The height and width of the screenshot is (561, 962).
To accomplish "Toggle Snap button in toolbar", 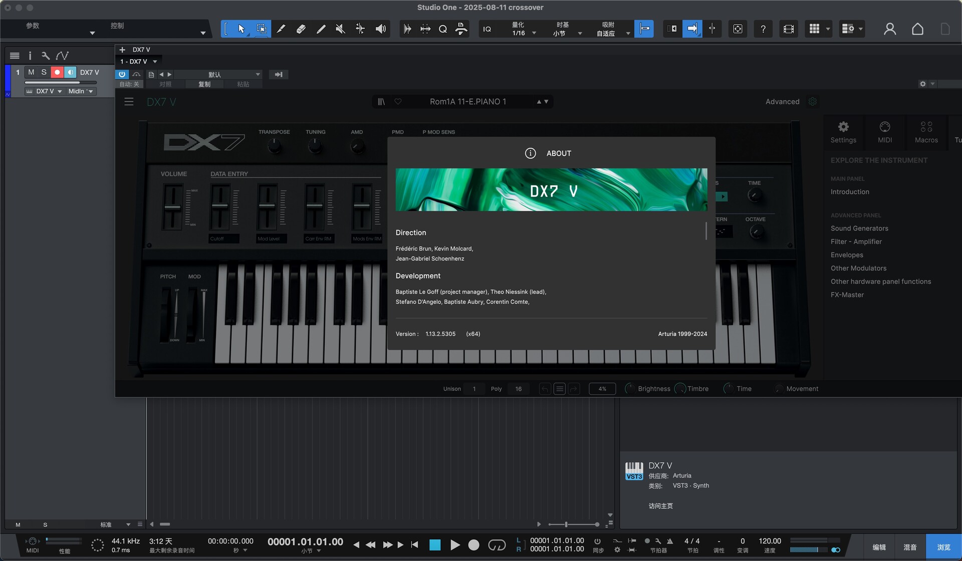I will (644, 29).
